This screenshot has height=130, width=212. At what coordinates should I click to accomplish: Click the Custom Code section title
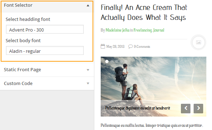point(18,83)
